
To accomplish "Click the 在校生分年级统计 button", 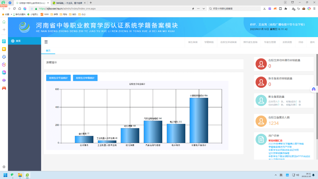I will (x=85, y=78).
